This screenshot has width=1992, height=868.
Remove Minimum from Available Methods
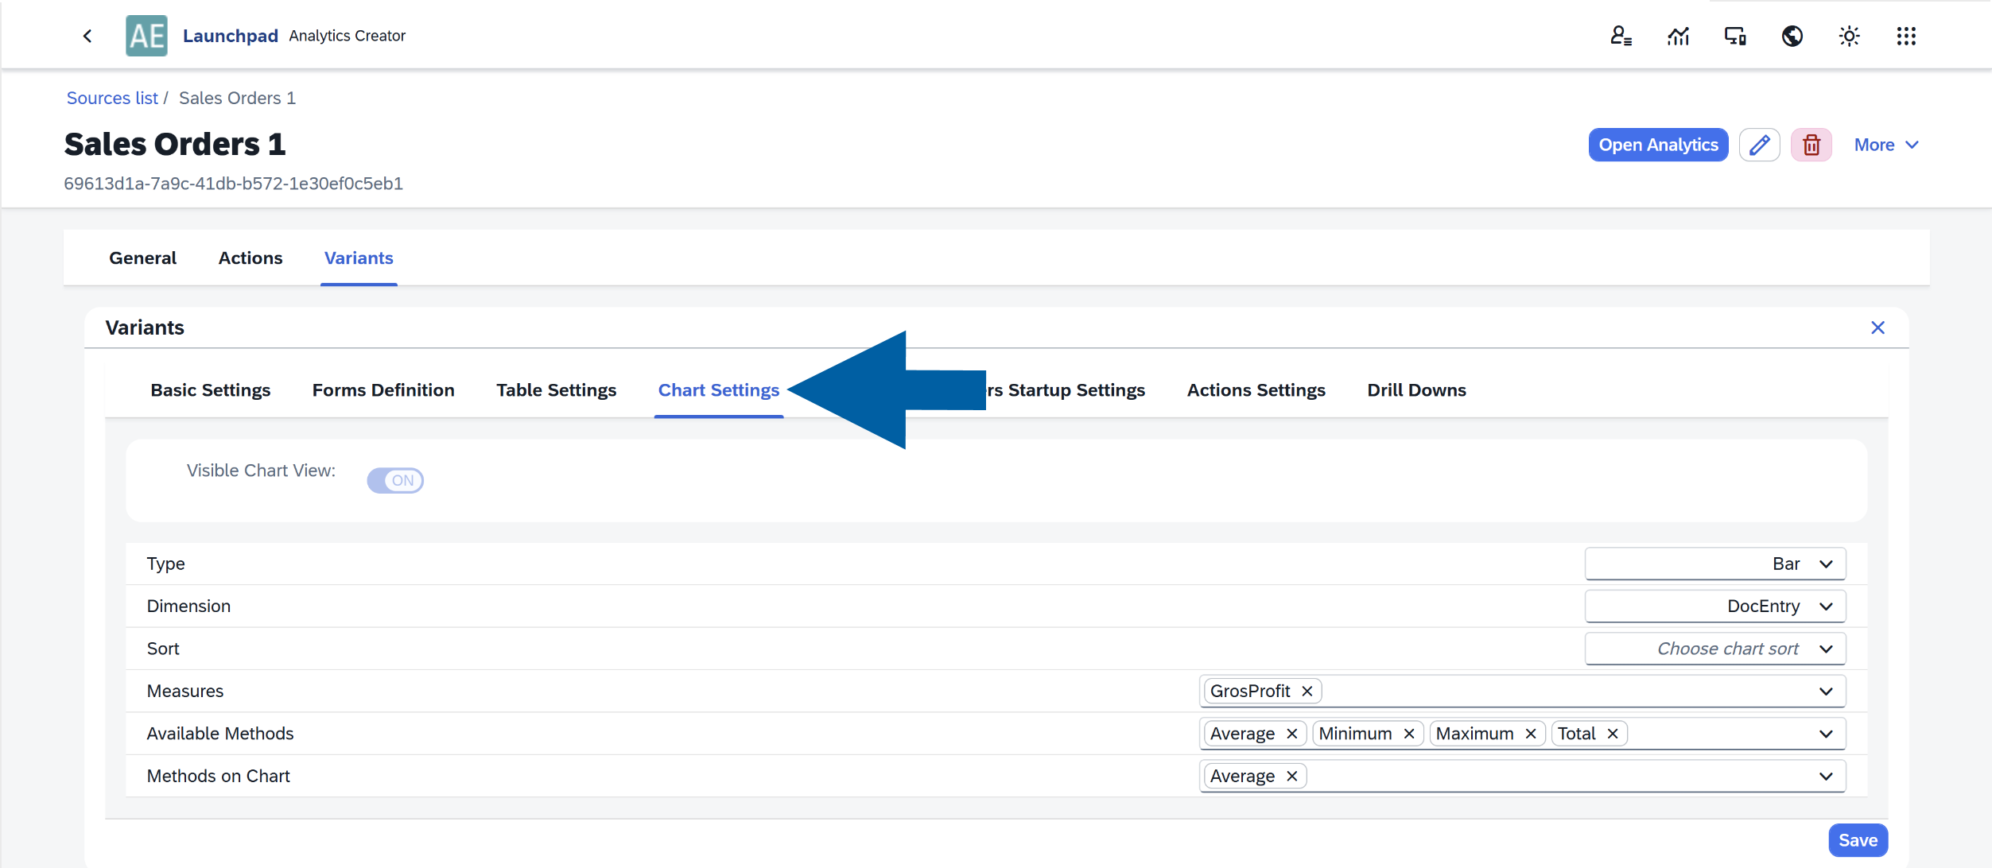[x=1411, y=733]
